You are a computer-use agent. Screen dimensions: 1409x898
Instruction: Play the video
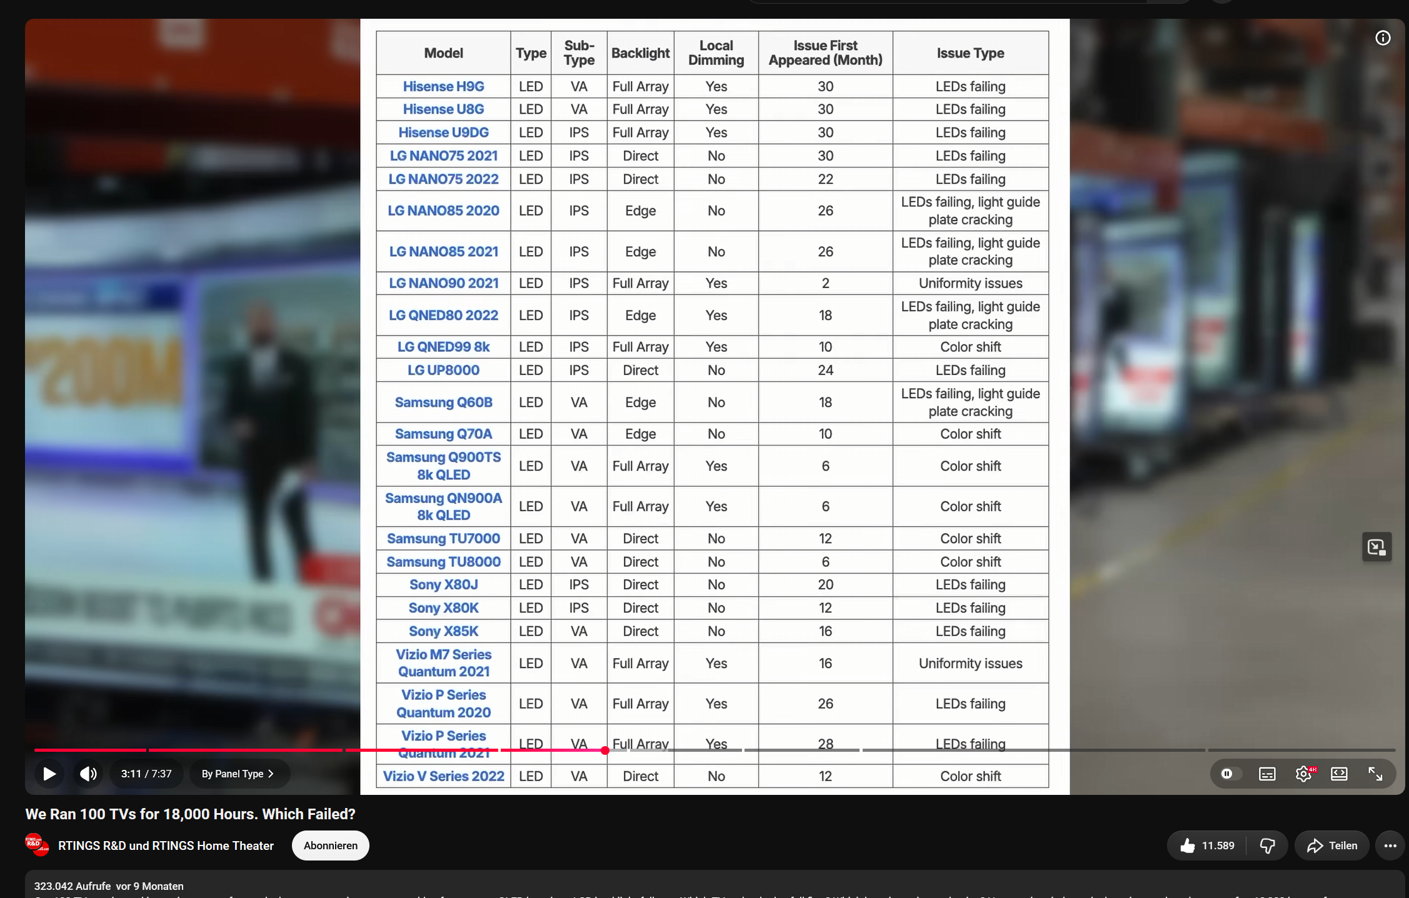click(49, 774)
